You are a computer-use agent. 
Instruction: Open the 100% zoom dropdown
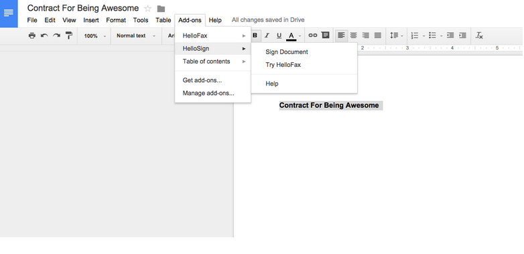pos(95,35)
